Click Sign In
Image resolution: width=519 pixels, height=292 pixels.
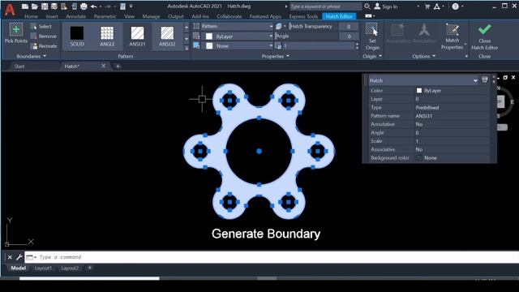[x=386, y=6]
